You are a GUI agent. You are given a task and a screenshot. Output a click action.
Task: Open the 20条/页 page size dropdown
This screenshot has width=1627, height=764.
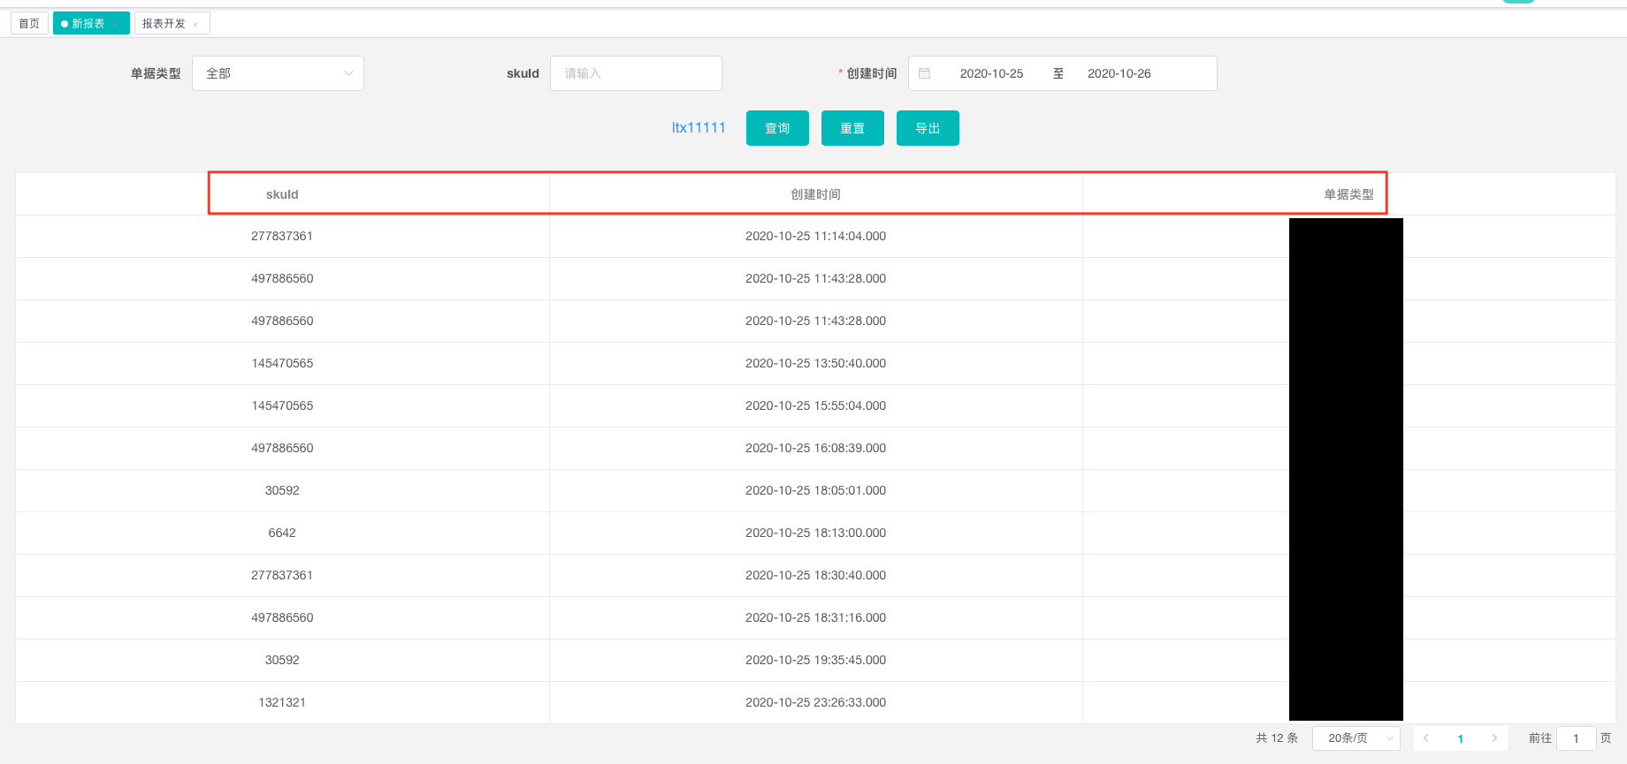1356,738
